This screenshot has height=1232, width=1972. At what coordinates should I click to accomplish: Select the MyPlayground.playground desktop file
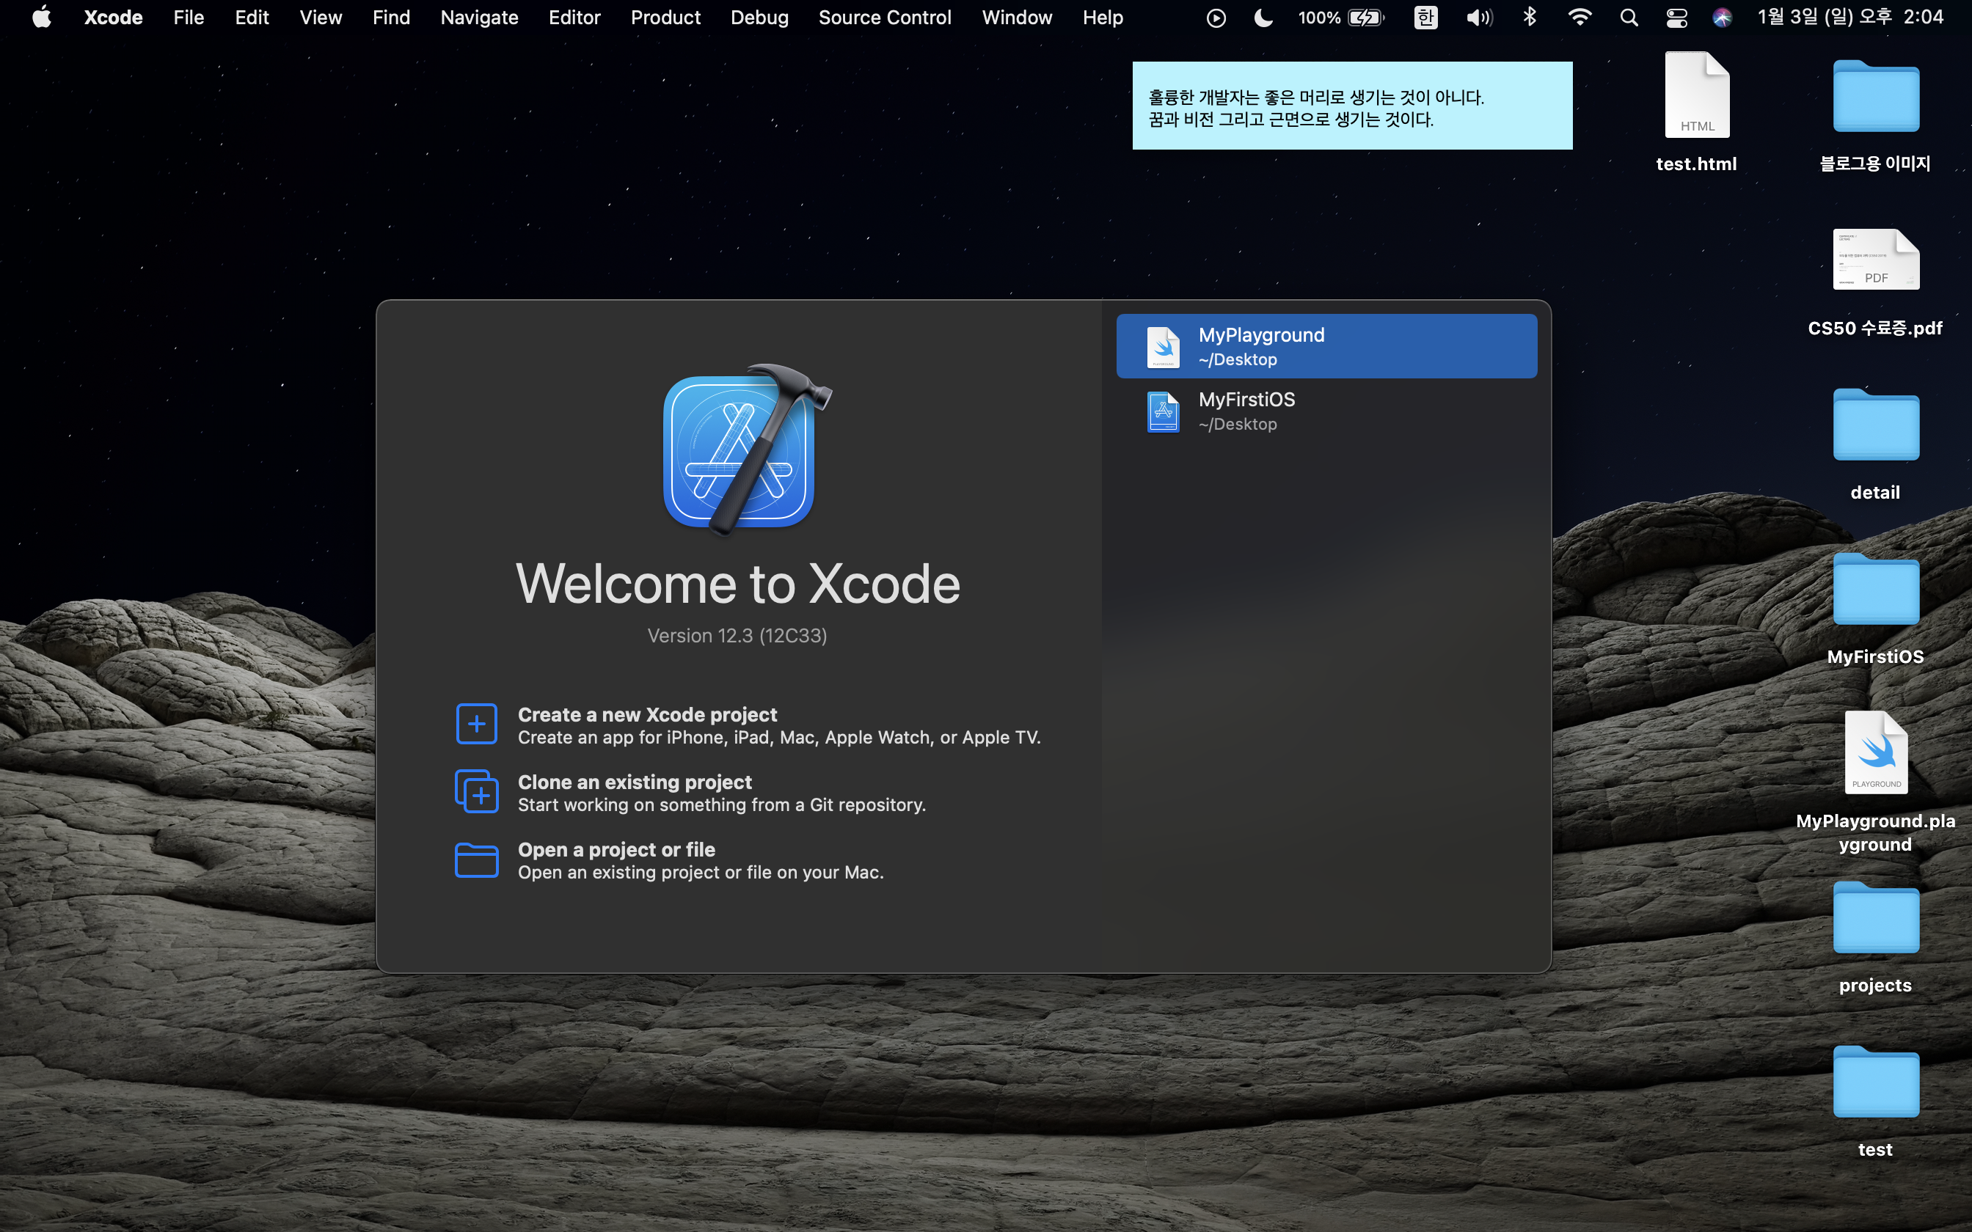coord(1875,754)
